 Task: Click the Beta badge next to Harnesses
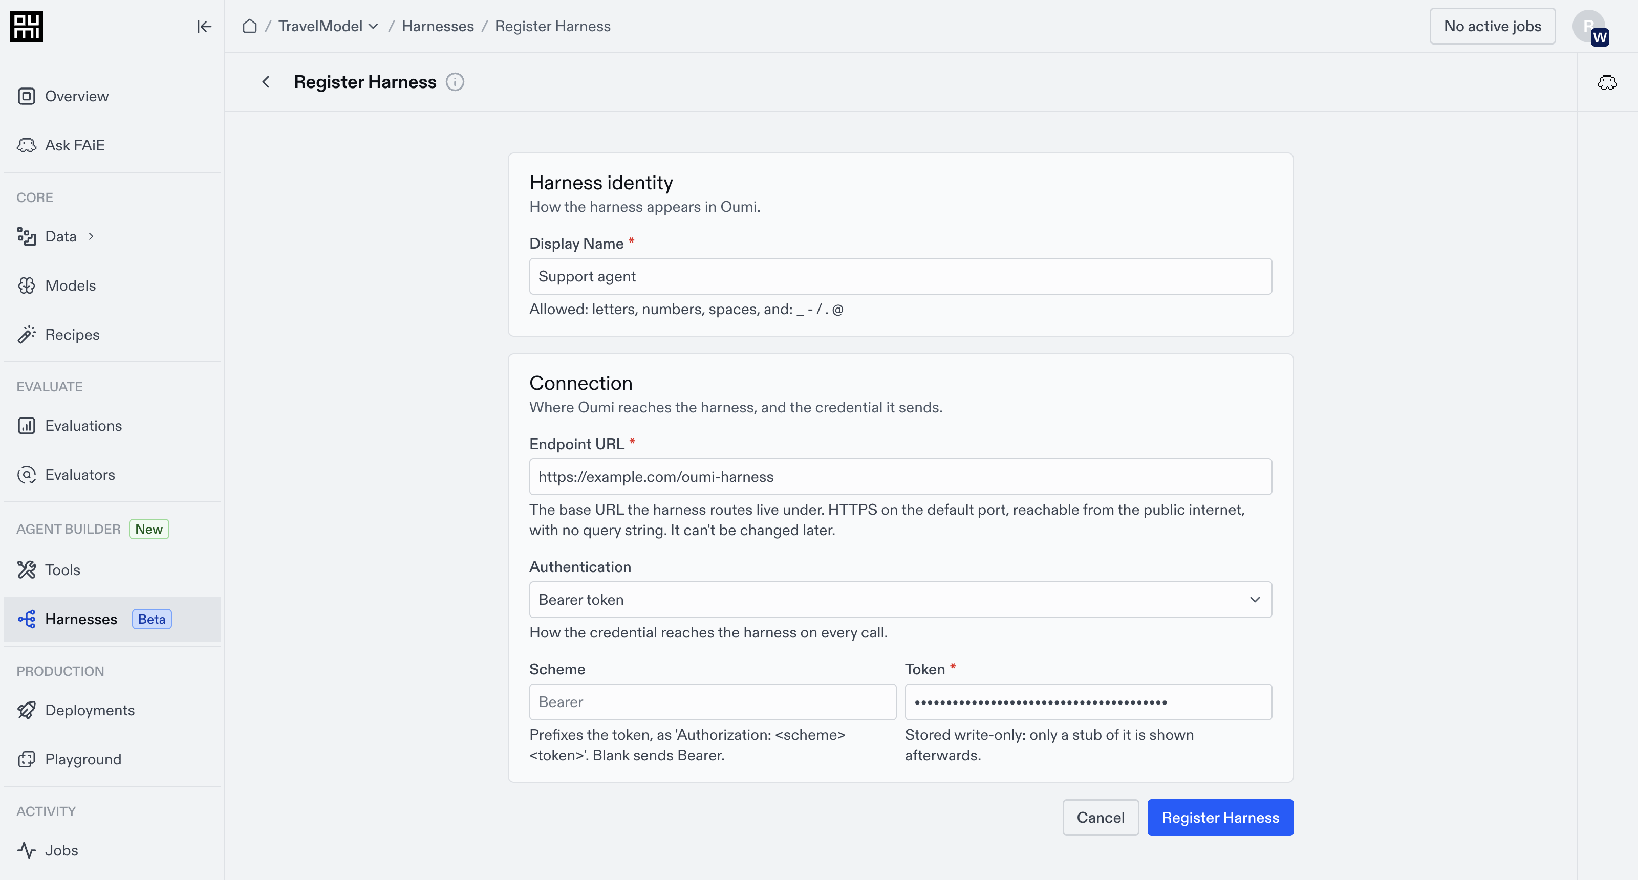click(x=152, y=619)
